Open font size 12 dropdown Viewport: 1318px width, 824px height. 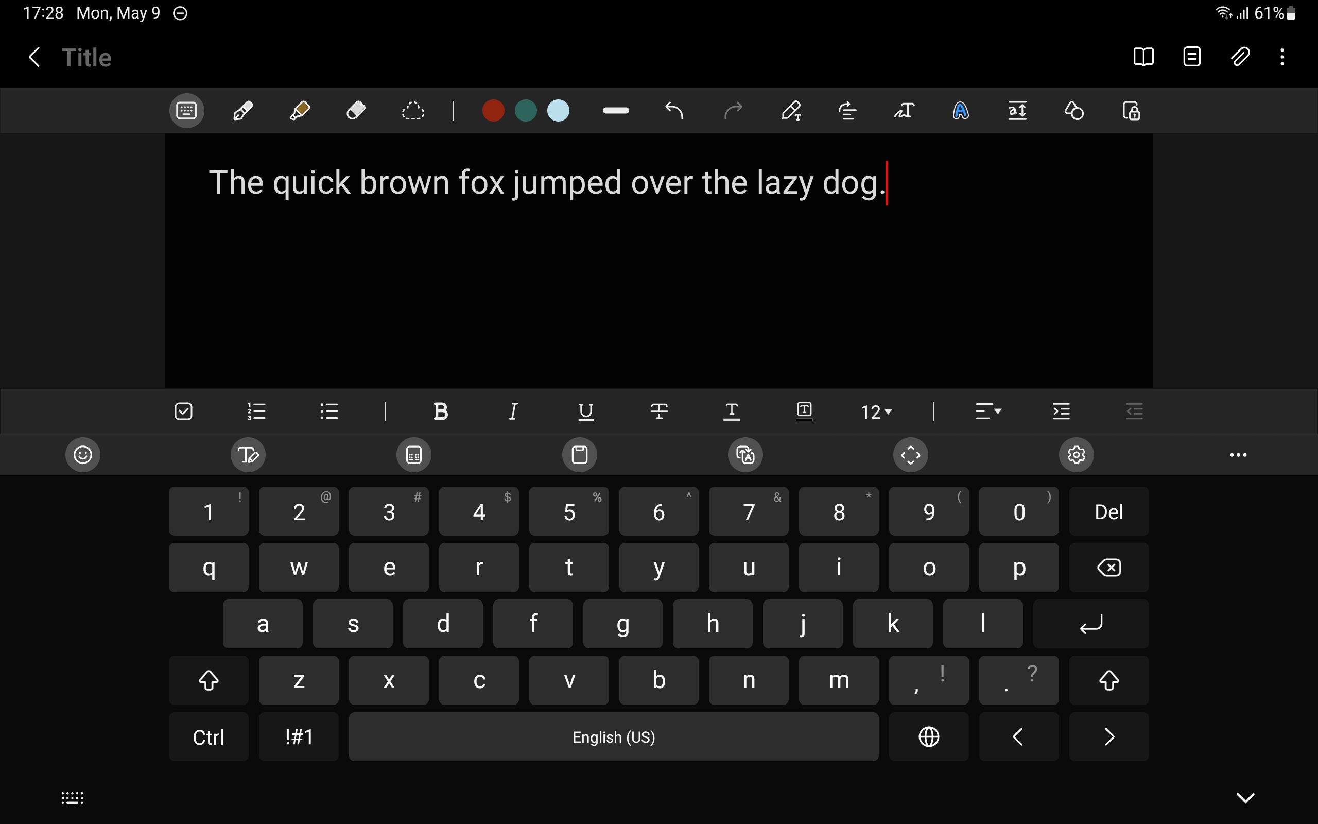tap(876, 412)
